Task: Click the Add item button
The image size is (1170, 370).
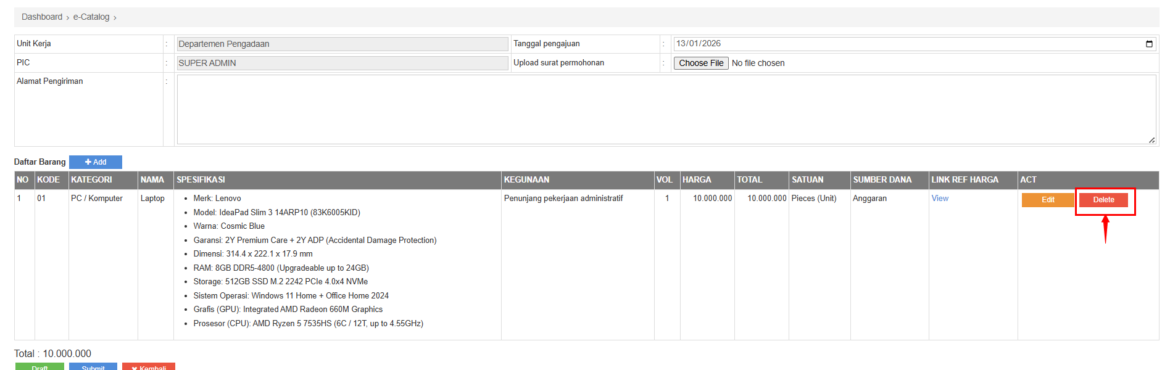Action: tap(96, 162)
